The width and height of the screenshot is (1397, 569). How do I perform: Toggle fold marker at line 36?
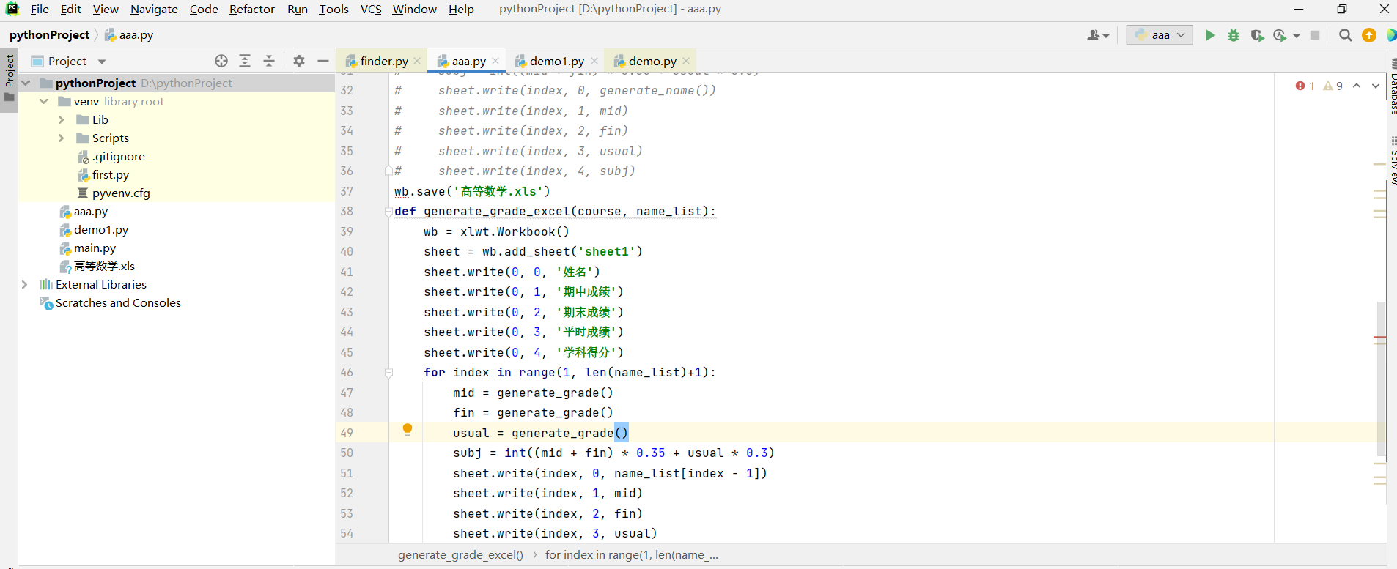pyautogui.click(x=388, y=171)
